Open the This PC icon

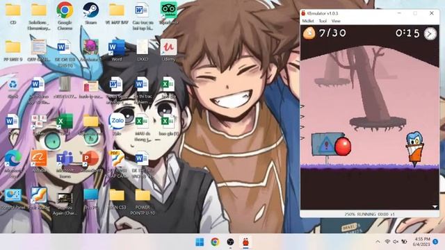(91, 199)
